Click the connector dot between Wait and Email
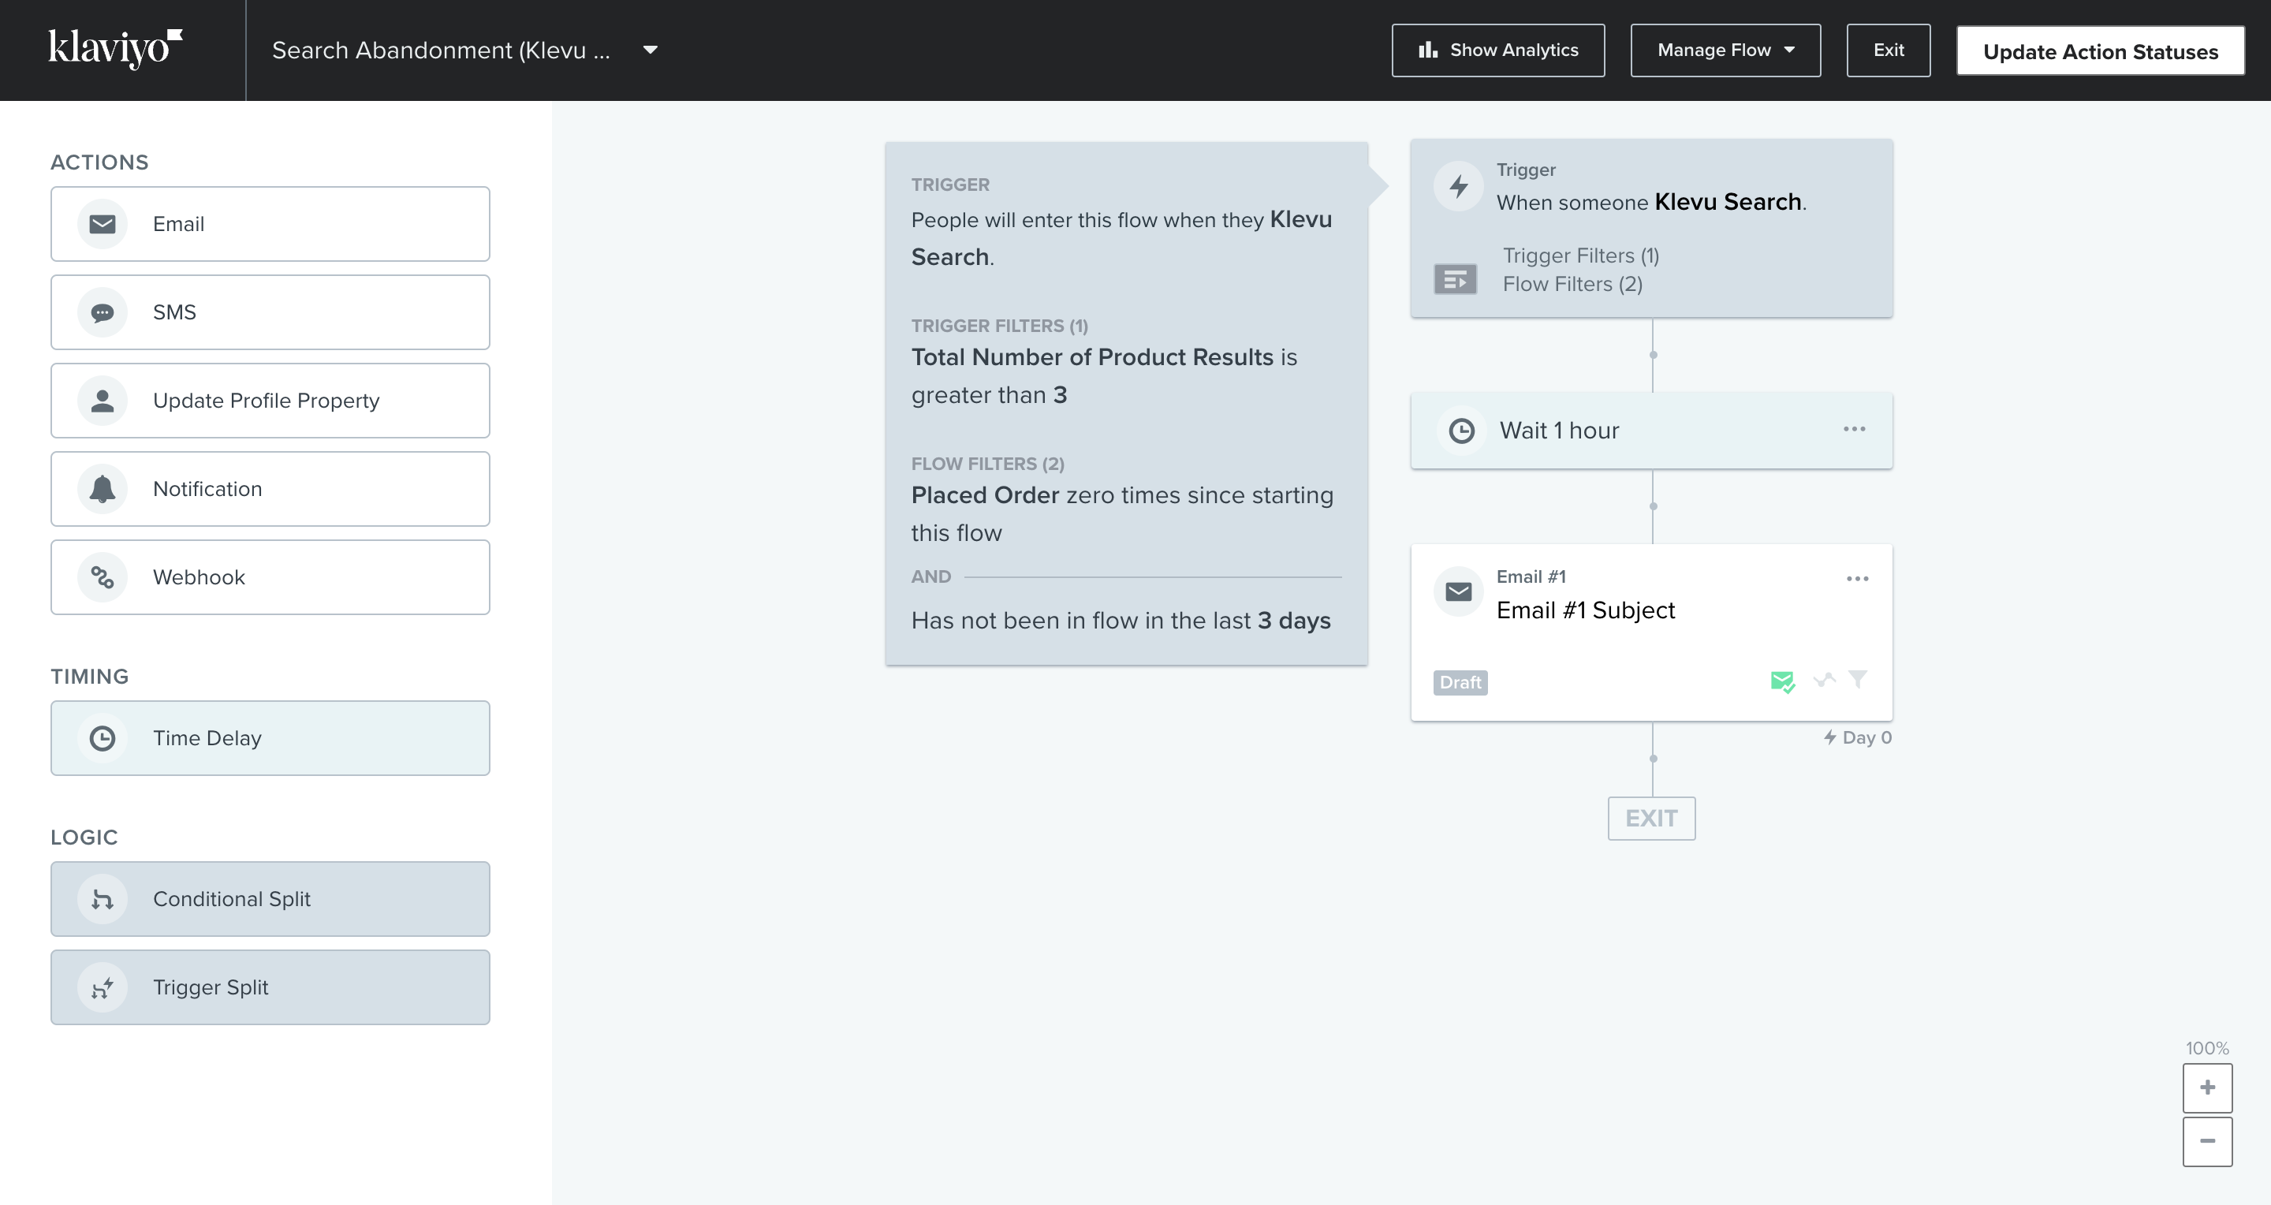Screen dimensions: 2271x1205 pyautogui.click(x=1653, y=506)
